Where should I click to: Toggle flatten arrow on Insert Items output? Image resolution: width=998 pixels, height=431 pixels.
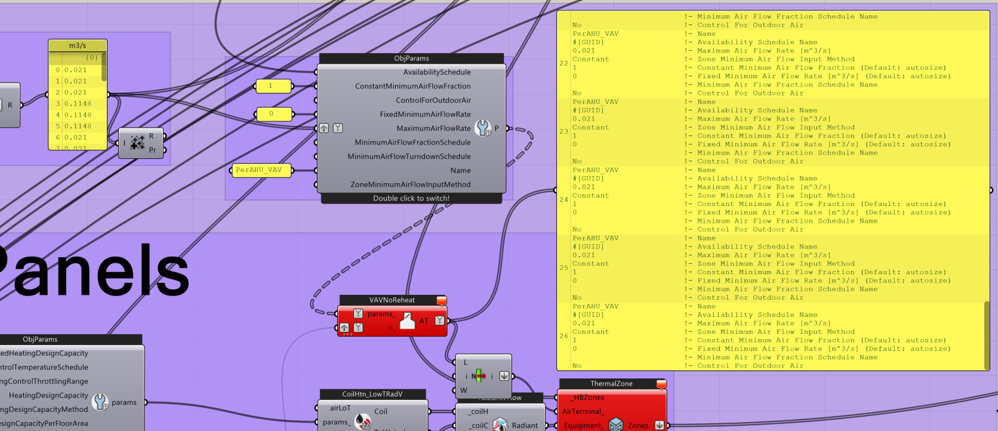[x=504, y=376]
